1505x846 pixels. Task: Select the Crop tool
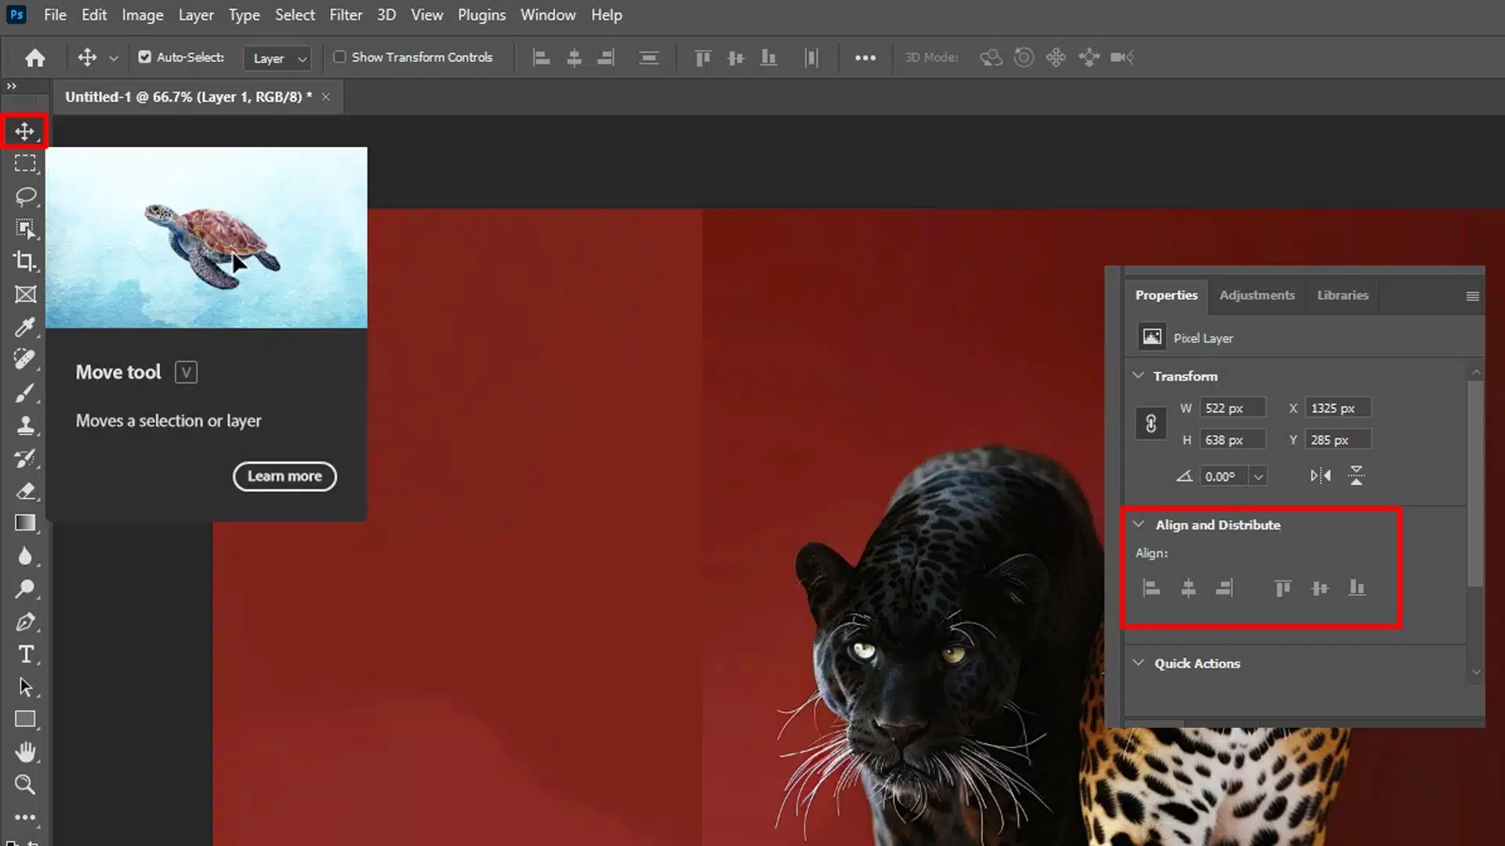(x=25, y=260)
